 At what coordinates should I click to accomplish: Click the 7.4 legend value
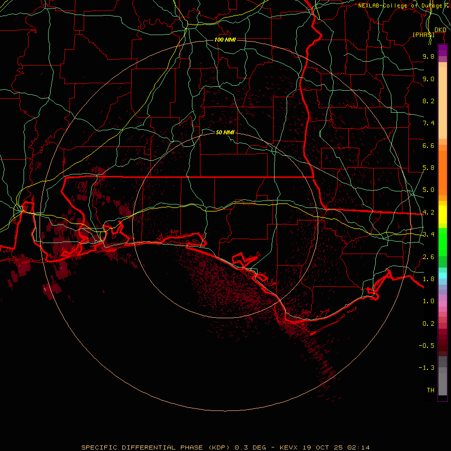point(428,123)
